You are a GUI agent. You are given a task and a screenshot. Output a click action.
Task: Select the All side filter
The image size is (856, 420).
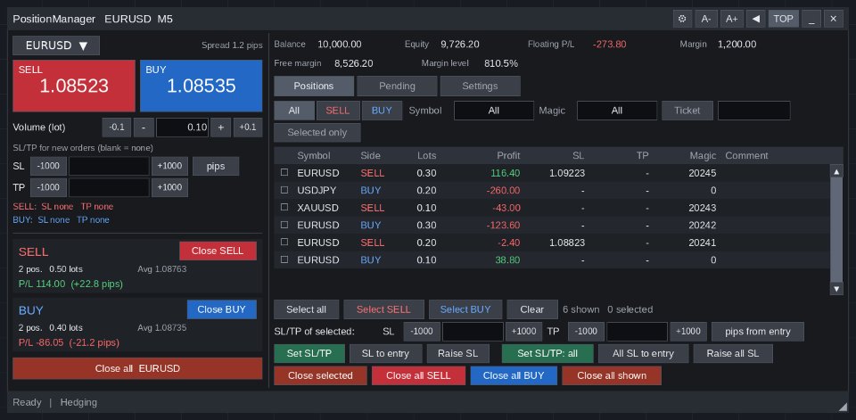[294, 111]
